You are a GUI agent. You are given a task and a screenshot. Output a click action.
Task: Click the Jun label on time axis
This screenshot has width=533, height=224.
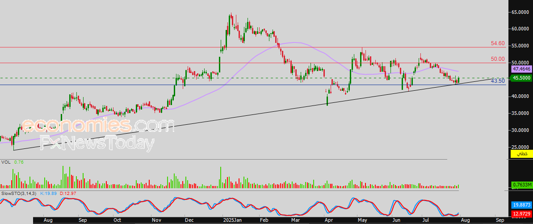[396, 220]
